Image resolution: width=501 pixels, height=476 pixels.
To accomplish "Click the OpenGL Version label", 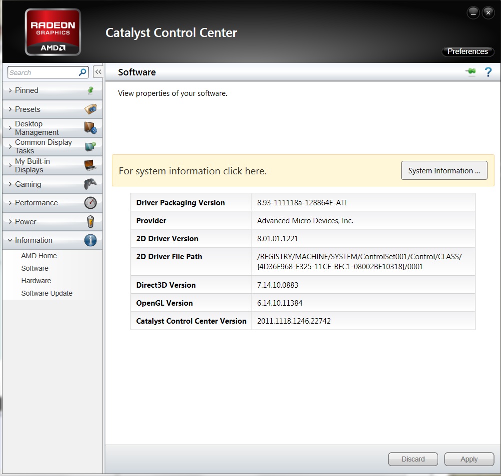I will [164, 303].
